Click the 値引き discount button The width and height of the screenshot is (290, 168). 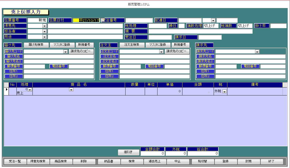point(128,152)
